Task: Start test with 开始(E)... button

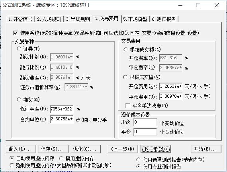Action: click(x=206, y=149)
